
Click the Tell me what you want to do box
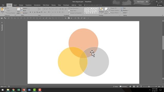point(93,5)
